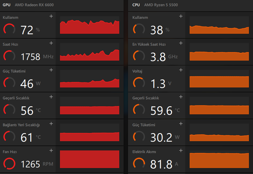The width and height of the screenshot is (253, 174).
Task: Select the CPU section header
Action: tap(136, 5)
